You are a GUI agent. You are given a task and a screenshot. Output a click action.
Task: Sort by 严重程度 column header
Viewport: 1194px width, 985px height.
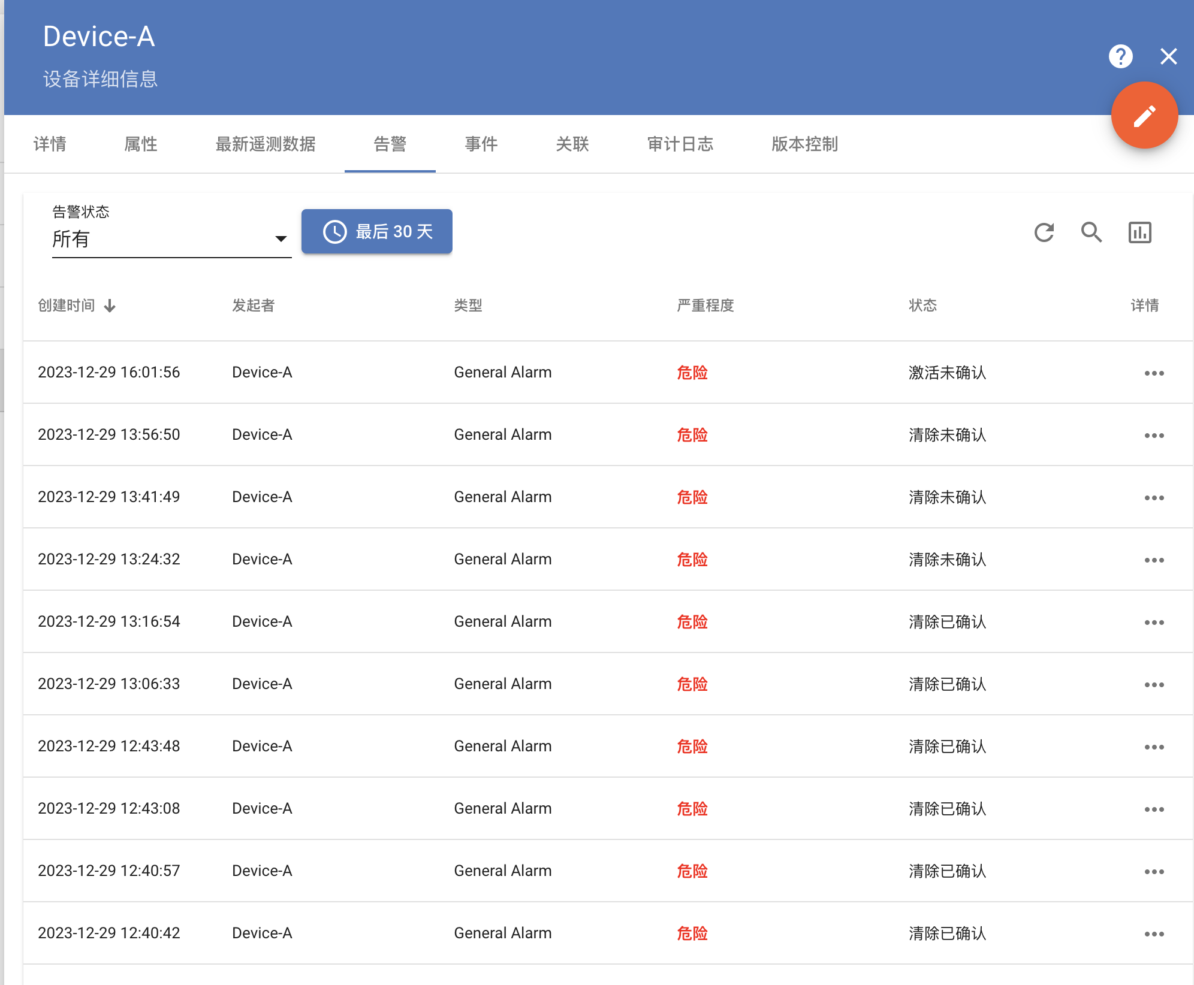(705, 306)
